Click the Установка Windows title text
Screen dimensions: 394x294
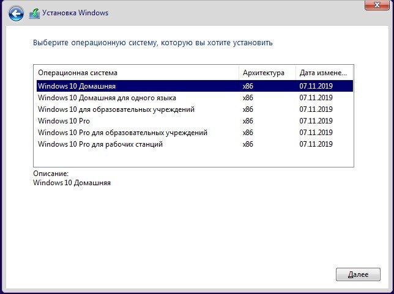click(75, 13)
